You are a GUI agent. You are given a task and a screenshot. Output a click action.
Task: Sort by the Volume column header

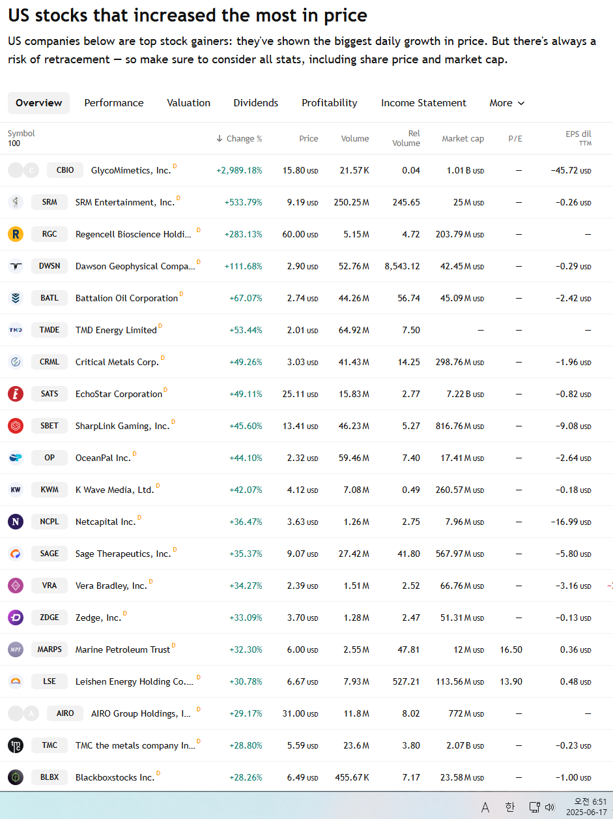[x=355, y=139]
